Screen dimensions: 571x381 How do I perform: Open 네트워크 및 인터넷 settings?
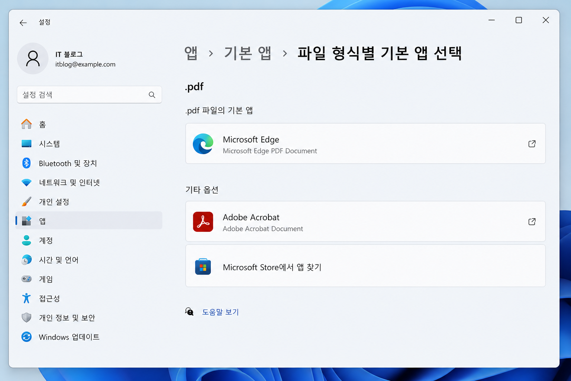coord(89,182)
